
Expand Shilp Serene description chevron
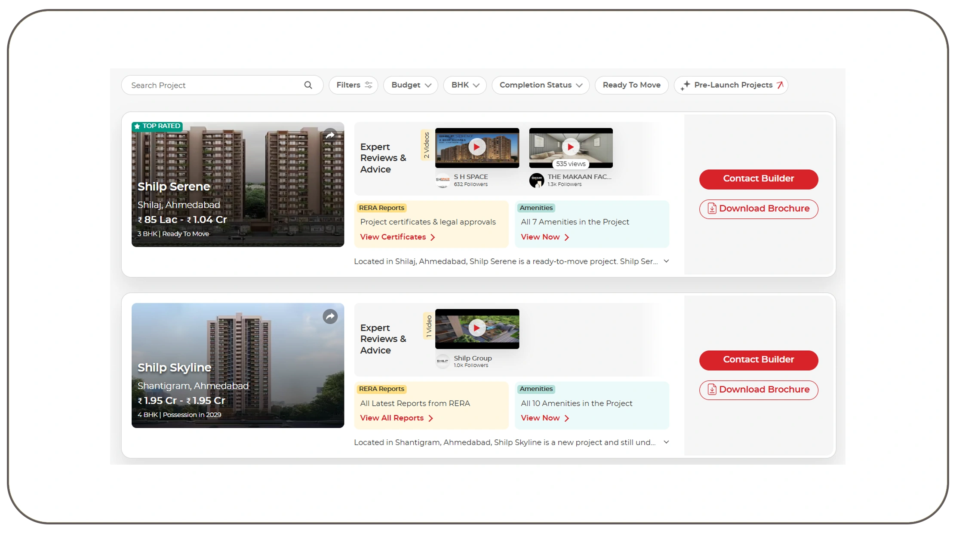tap(666, 261)
